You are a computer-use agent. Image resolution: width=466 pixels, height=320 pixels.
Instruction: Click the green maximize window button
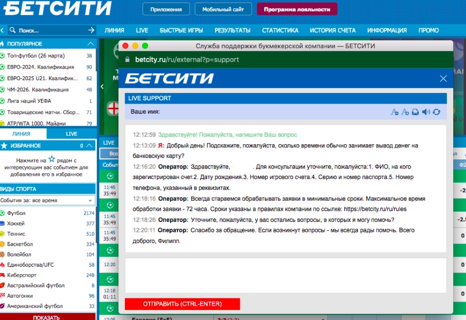click(145, 46)
